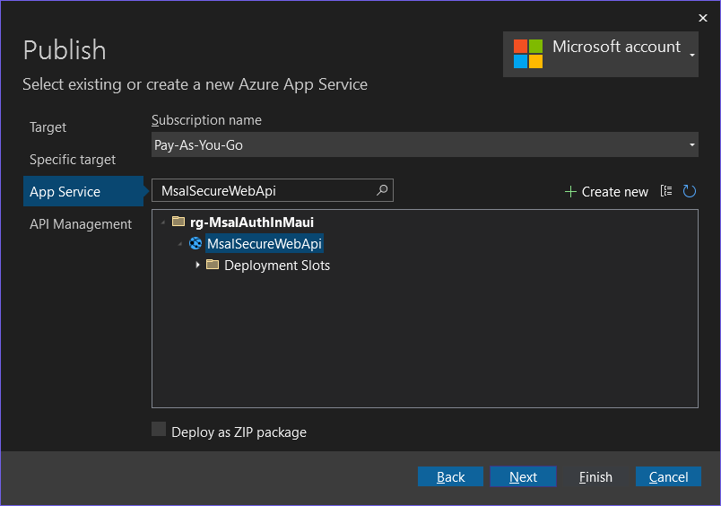Open the Subscription name combo box
This screenshot has width=721, height=506.
click(x=425, y=144)
